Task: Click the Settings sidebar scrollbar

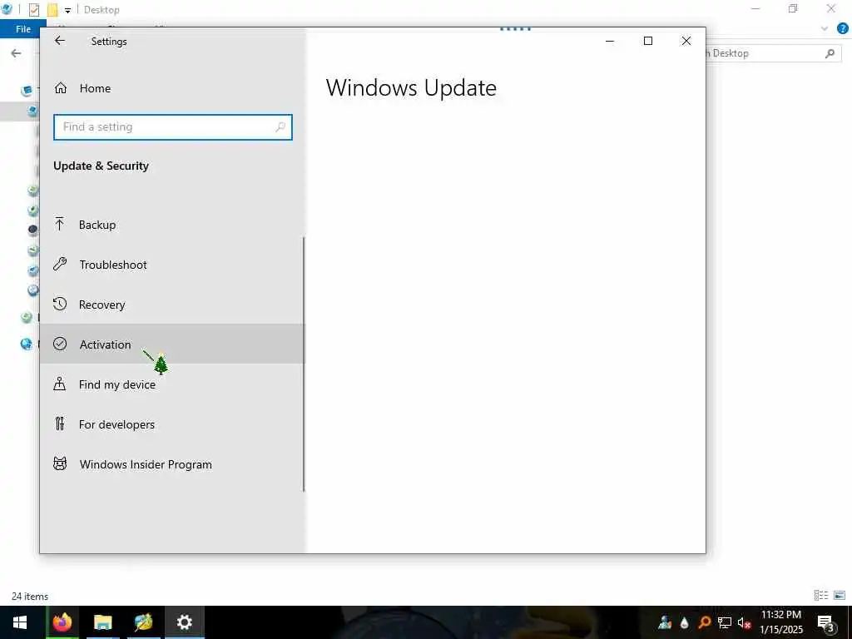Action: [x=304, y=364]
